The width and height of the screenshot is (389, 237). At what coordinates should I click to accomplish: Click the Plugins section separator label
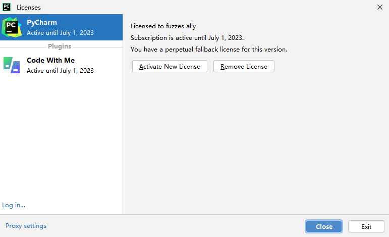click(60, 46)
